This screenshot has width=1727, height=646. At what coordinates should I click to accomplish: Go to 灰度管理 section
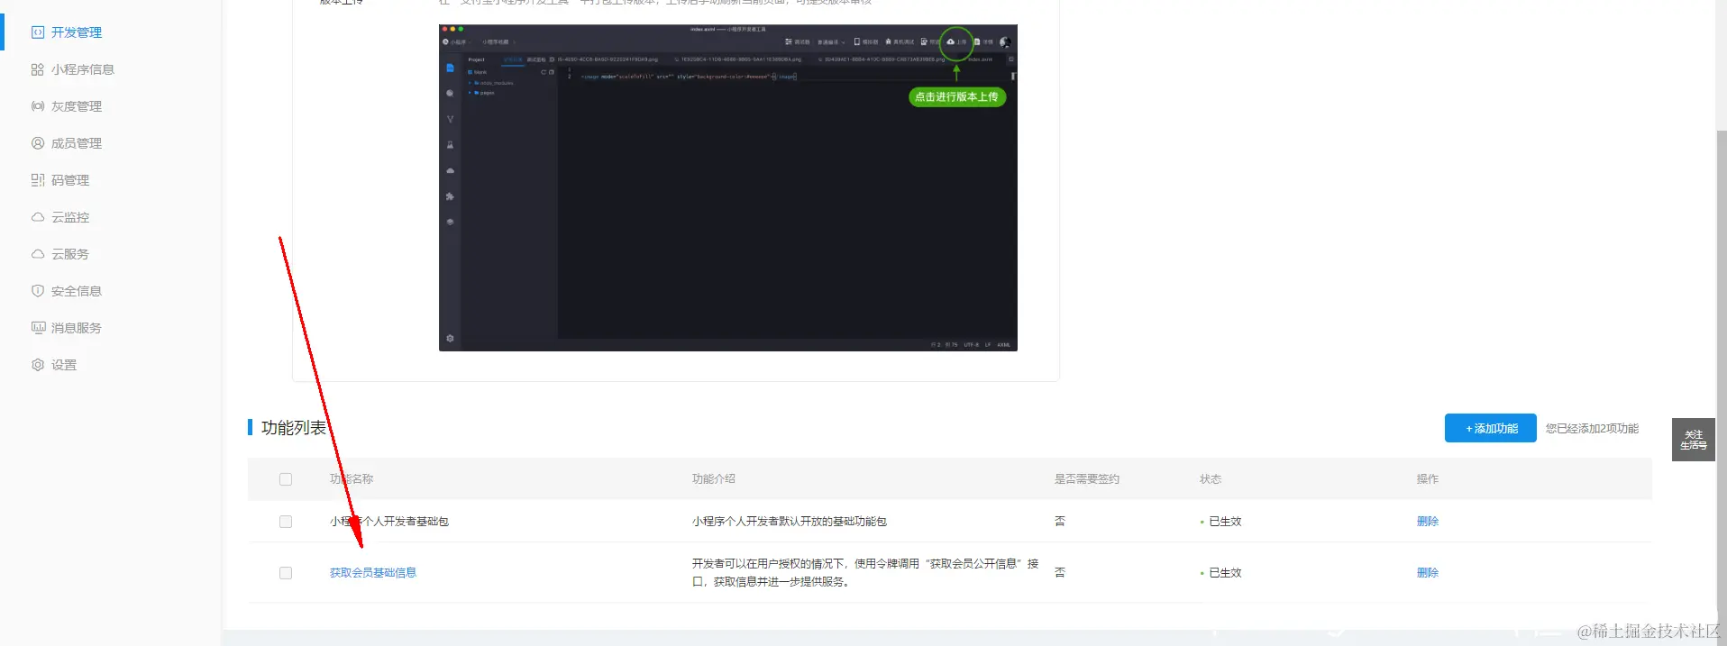click(x=77, y=106)
